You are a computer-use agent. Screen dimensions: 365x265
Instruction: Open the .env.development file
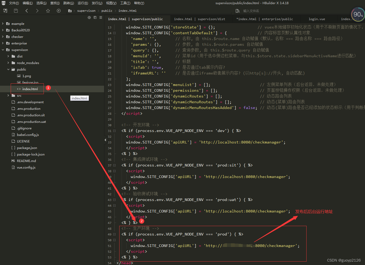(x=30, y=102)
